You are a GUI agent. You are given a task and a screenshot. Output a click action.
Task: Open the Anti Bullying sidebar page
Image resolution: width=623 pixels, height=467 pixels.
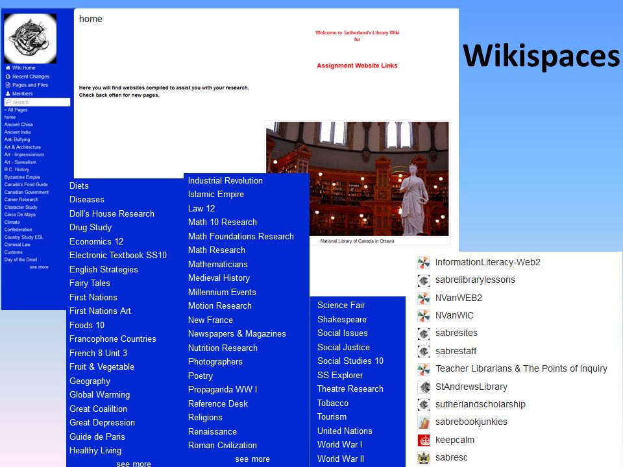[17, 140]
